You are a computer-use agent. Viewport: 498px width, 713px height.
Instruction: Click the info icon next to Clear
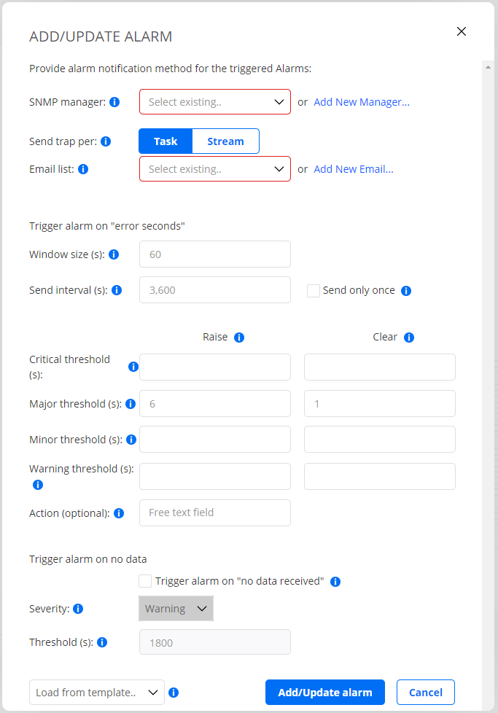click(x=409, y=337)
